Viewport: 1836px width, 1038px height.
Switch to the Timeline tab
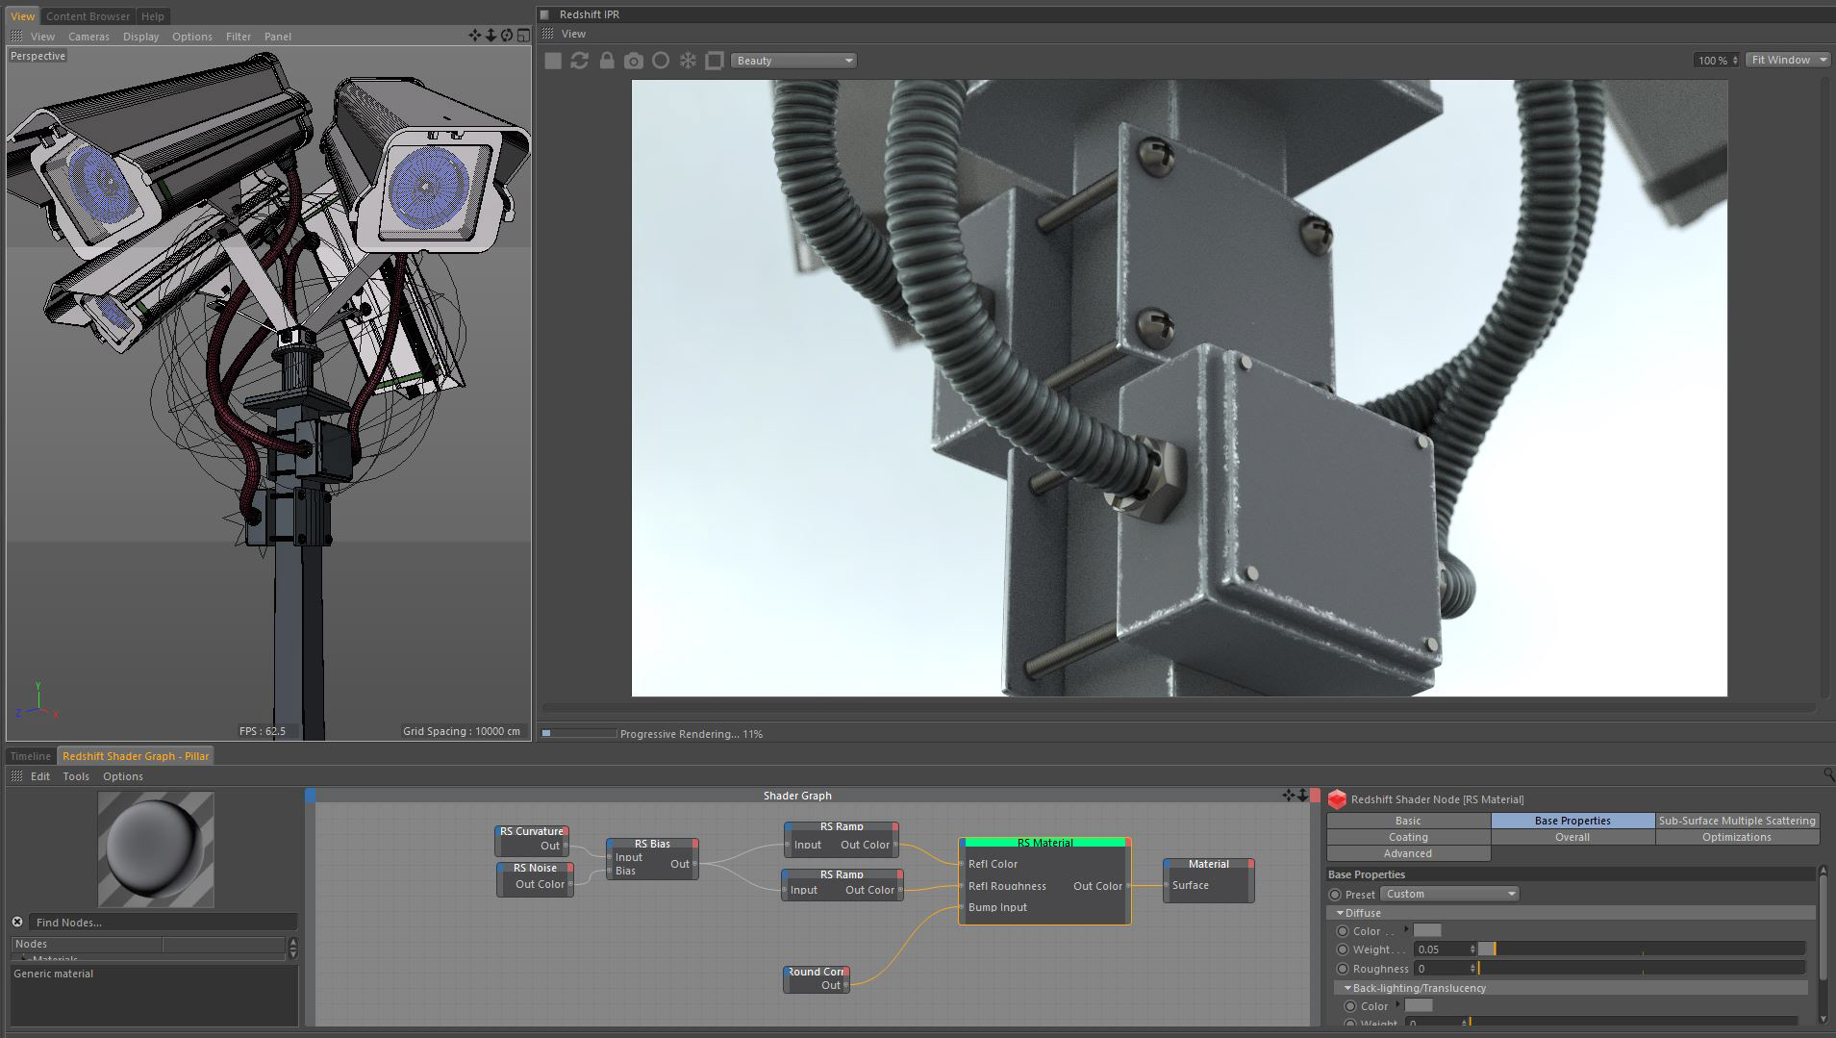(x=31, y=756)
